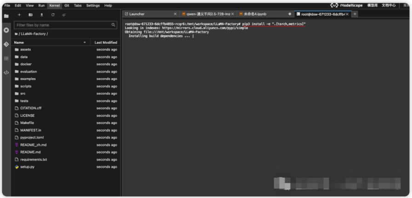412x198 pixels.
Task: Open the Table of Contents sidebar icon
Action: (x=6, y=58)
